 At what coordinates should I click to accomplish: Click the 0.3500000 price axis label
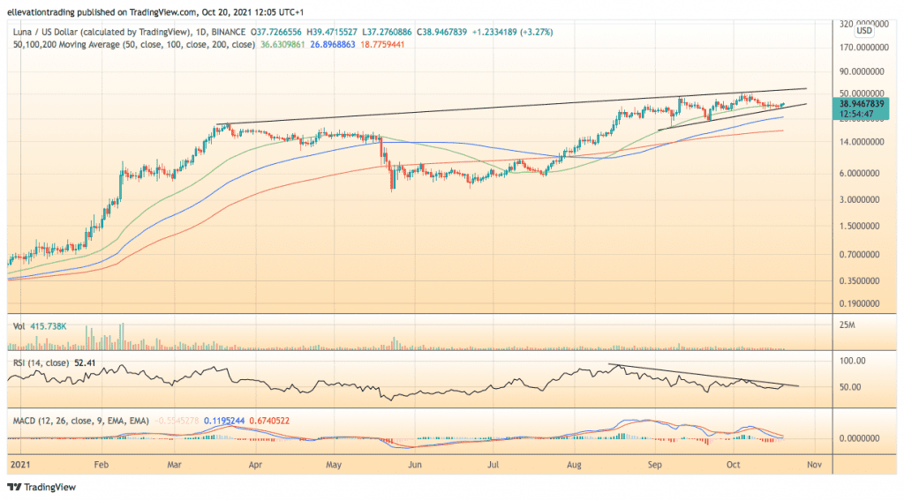click(x=859, y=281)
